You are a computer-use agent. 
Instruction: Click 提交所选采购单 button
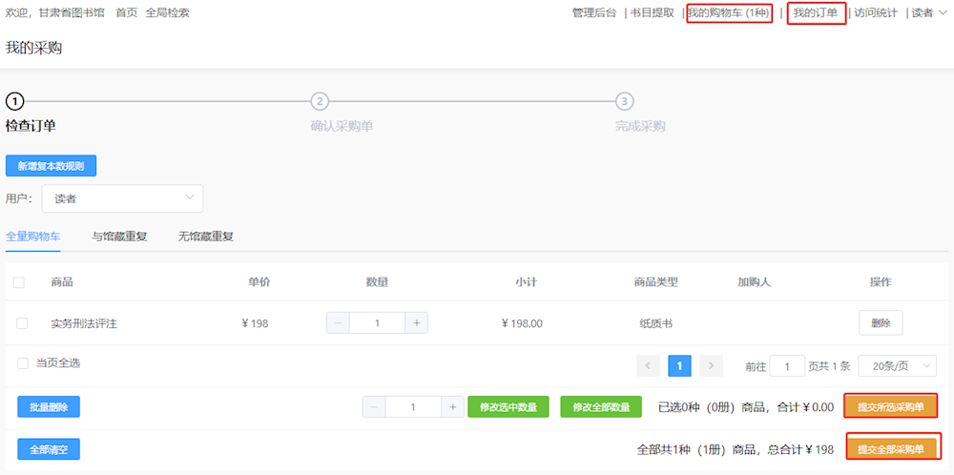click(891, 406)
